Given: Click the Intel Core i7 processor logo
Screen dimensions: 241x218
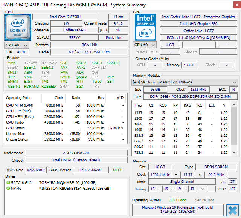Looking at the screenshot, I should [x=17, y=27].
